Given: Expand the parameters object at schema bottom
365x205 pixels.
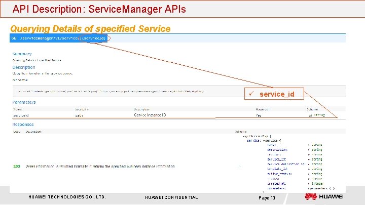Looking at the screenshot, I should coord(309,188).
